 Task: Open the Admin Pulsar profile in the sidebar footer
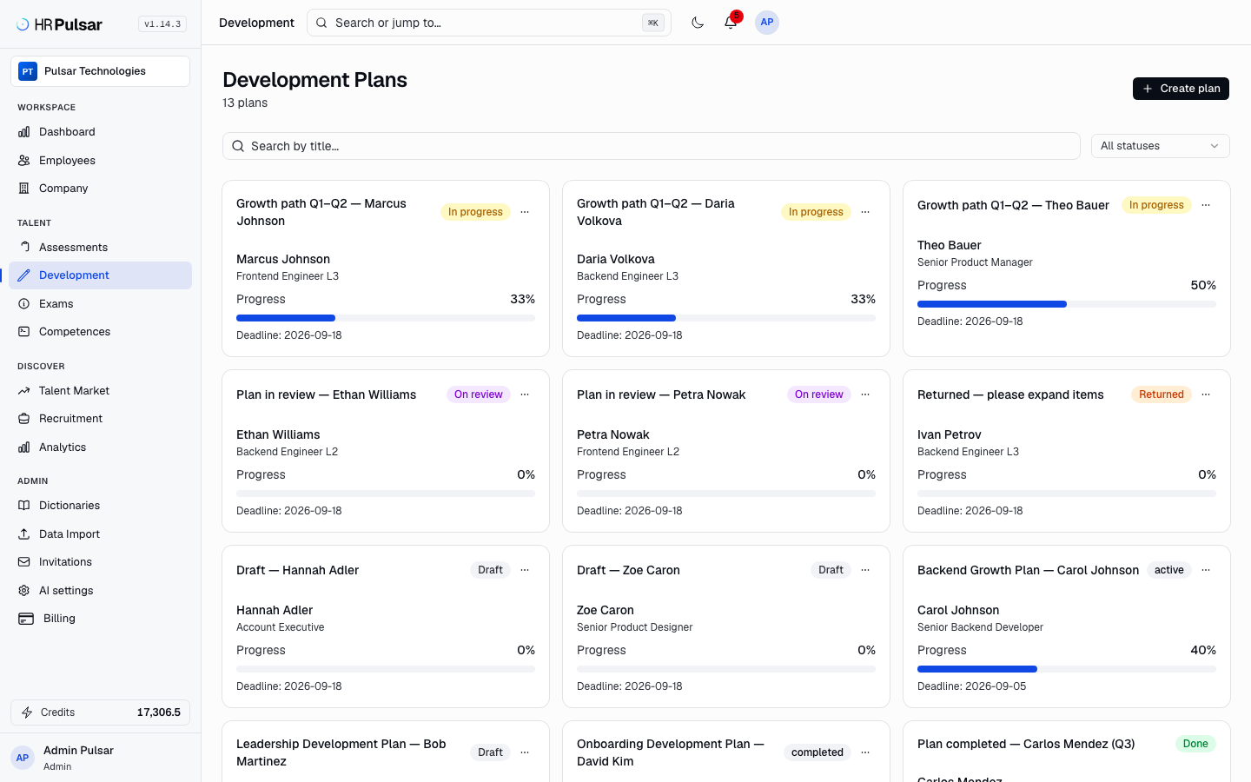click(100, 758)
